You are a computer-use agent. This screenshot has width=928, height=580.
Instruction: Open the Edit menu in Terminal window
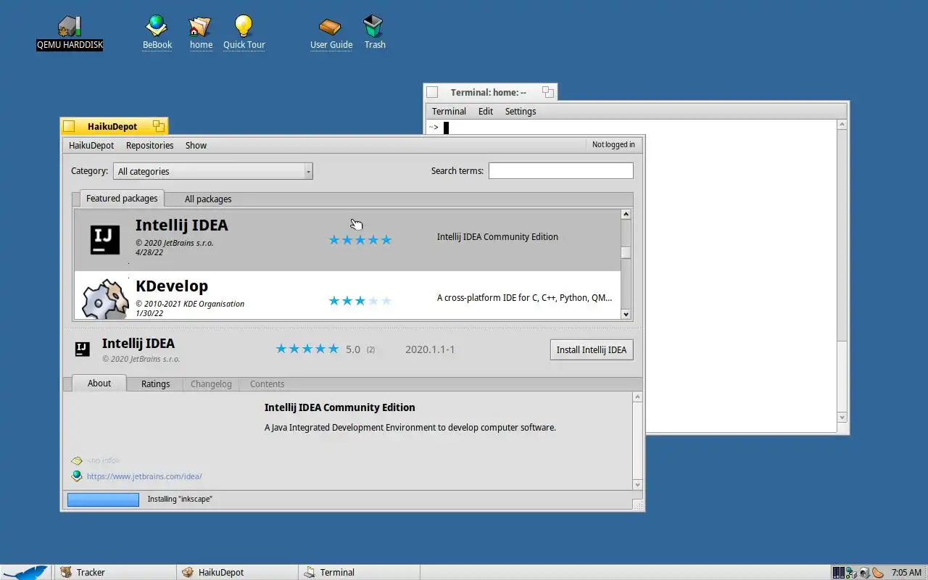(486, 111)
